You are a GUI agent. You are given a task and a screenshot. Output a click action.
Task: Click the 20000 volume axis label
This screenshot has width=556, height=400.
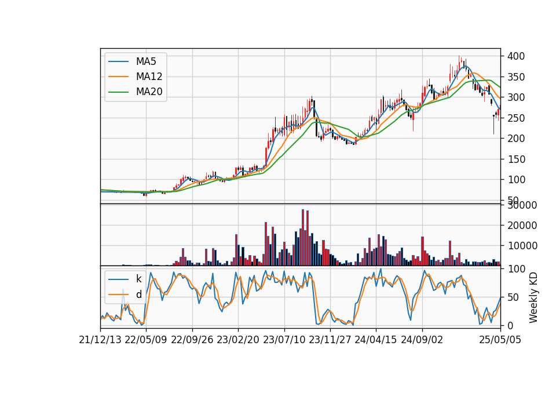(522, 226)
